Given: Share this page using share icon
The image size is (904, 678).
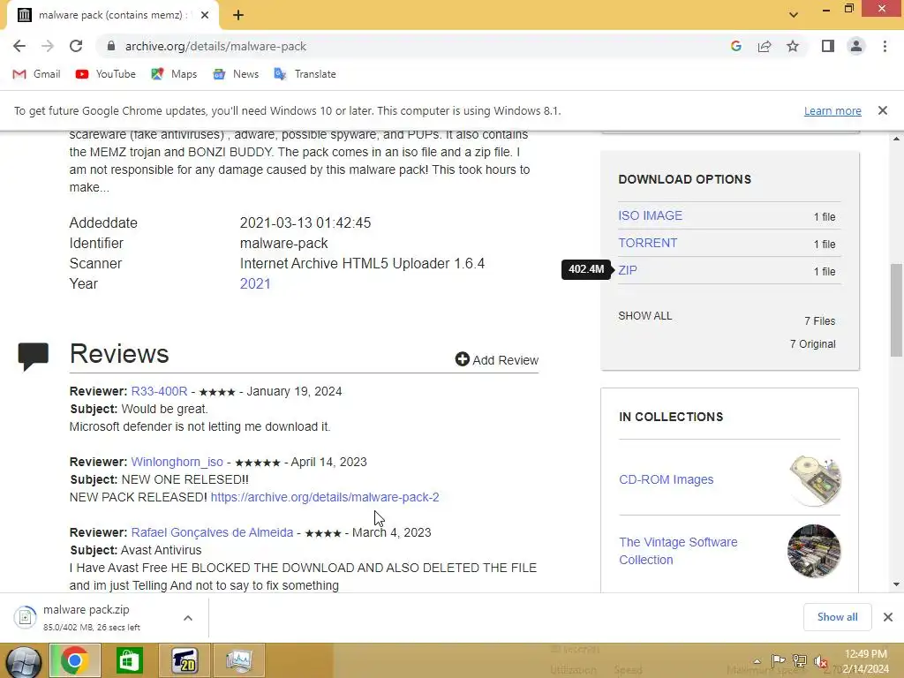Looking at the screenshot, I should [765, 46].
